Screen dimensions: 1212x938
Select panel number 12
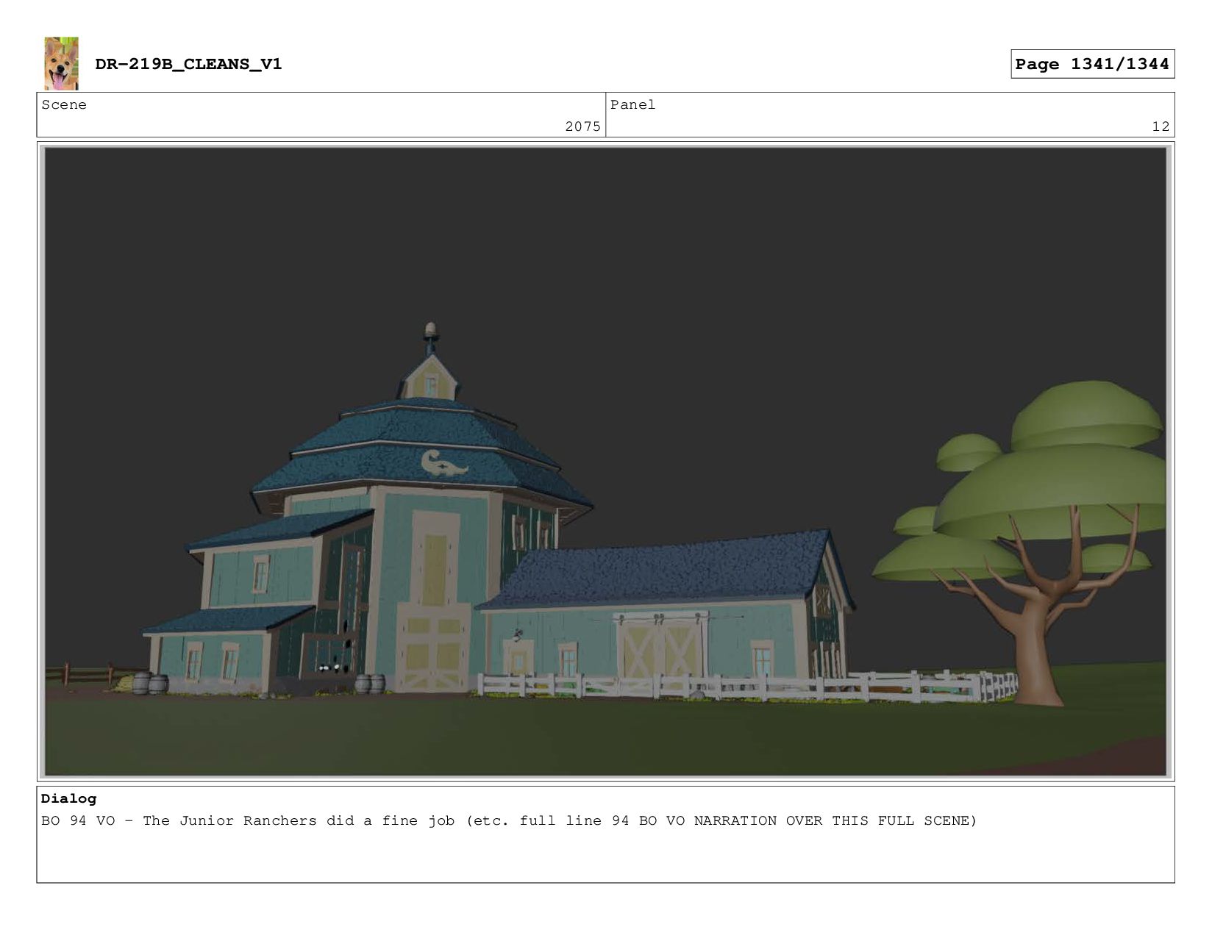[1161, 126]
